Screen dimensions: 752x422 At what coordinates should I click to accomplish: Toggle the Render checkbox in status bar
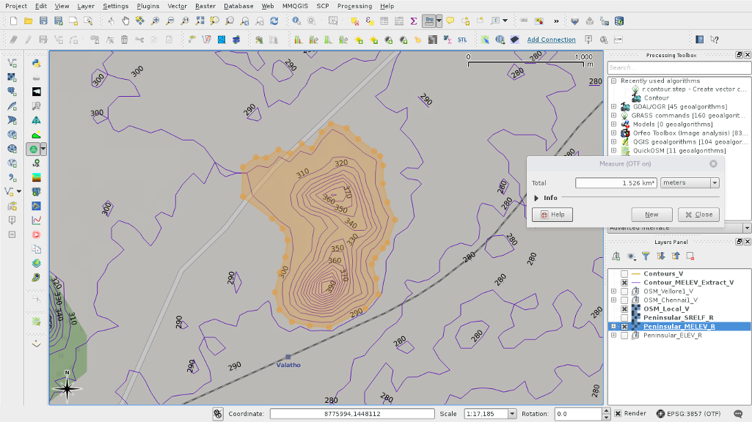click(x=618, y=414)
